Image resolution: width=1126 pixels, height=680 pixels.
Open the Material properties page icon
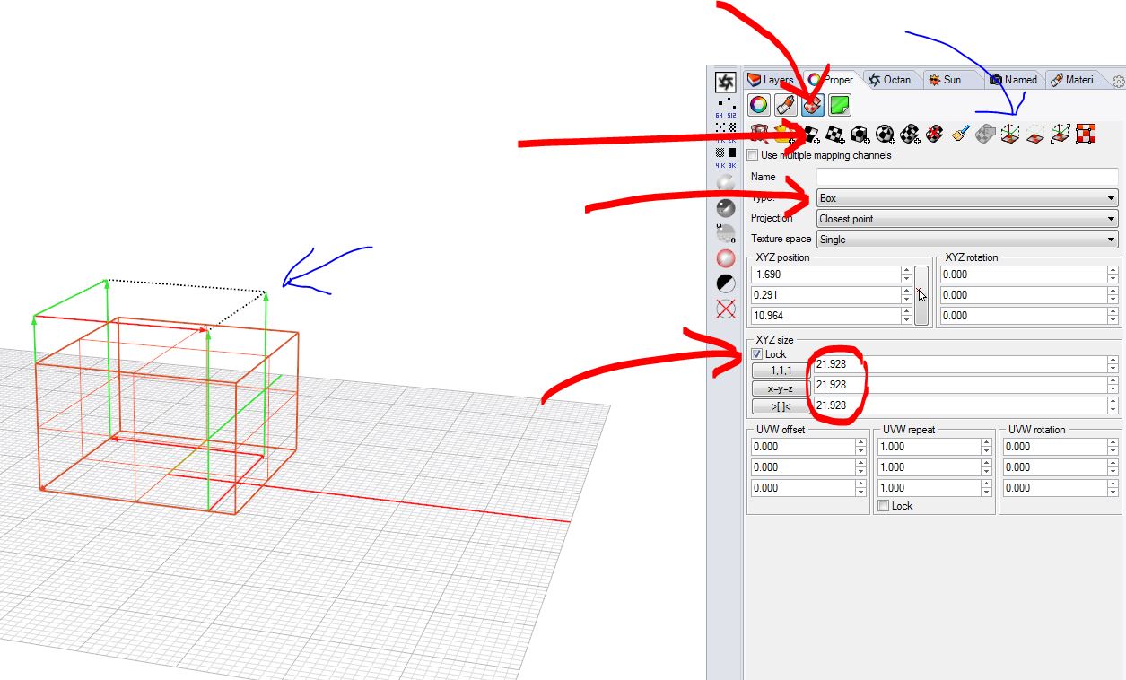point(786,105)
